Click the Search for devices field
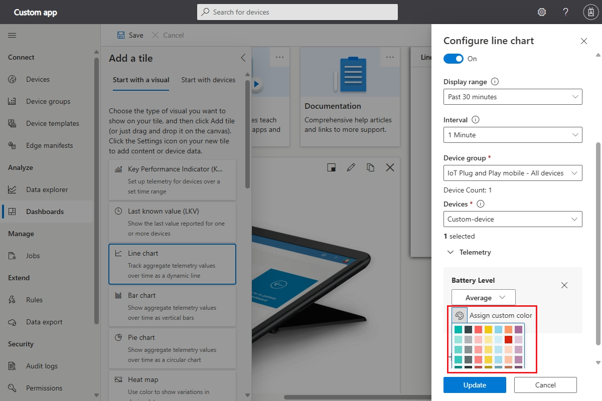This screenshot has width=602, height=401. (x=297, y=12)
